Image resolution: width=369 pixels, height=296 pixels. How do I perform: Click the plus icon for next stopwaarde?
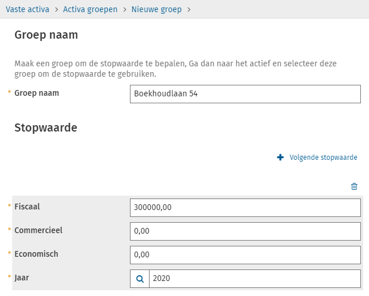click(x=281, y=158)
